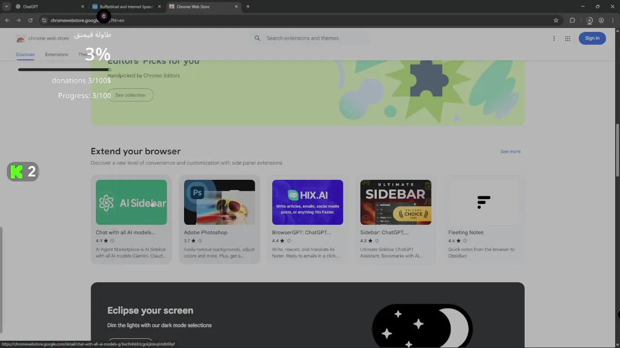Open the Ultimate Sidebar extension thumbnail
Screen dimensions: 620x348
(396, 203)
